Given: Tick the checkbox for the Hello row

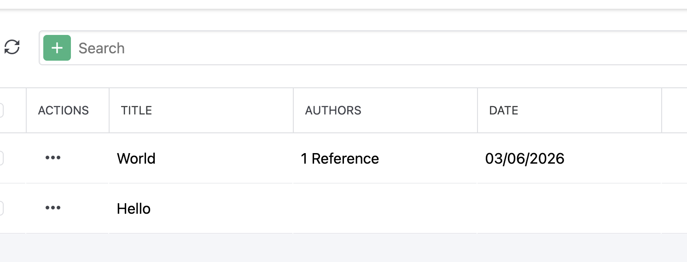Looking at the screenshot, I should pyautogui.click(x=1, y=209).
